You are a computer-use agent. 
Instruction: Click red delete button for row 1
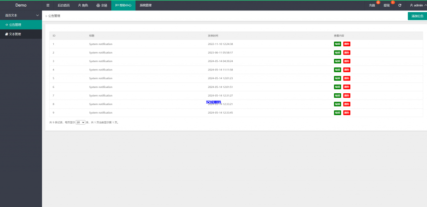(347, 44)
